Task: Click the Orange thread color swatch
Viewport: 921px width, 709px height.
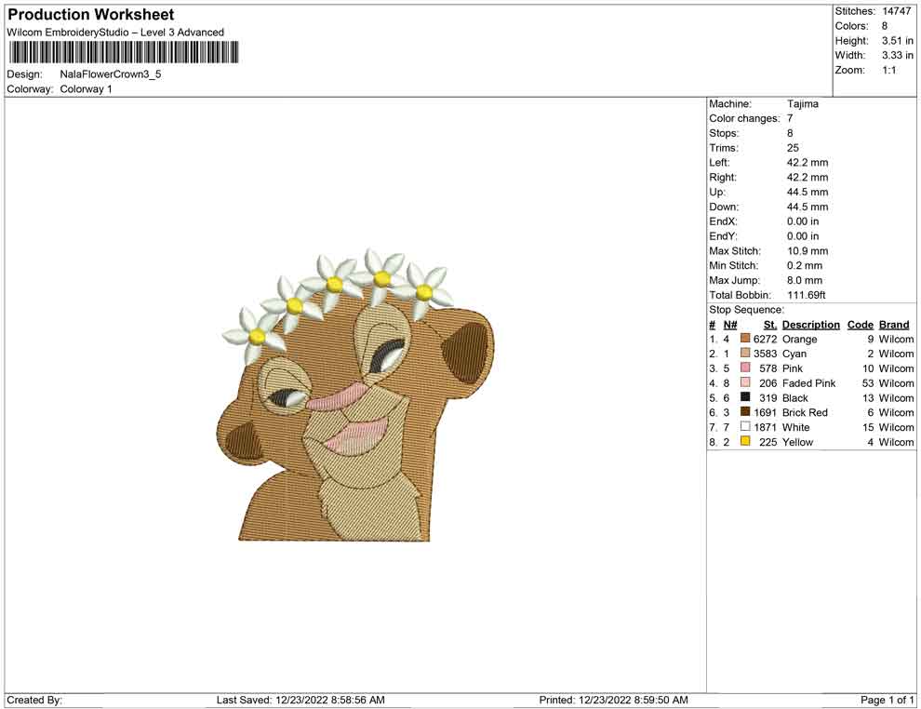Action: point(743,339)
